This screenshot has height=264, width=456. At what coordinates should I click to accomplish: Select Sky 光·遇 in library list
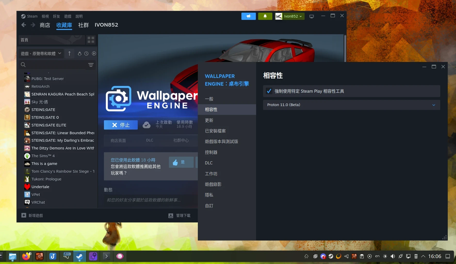(39, 102)
